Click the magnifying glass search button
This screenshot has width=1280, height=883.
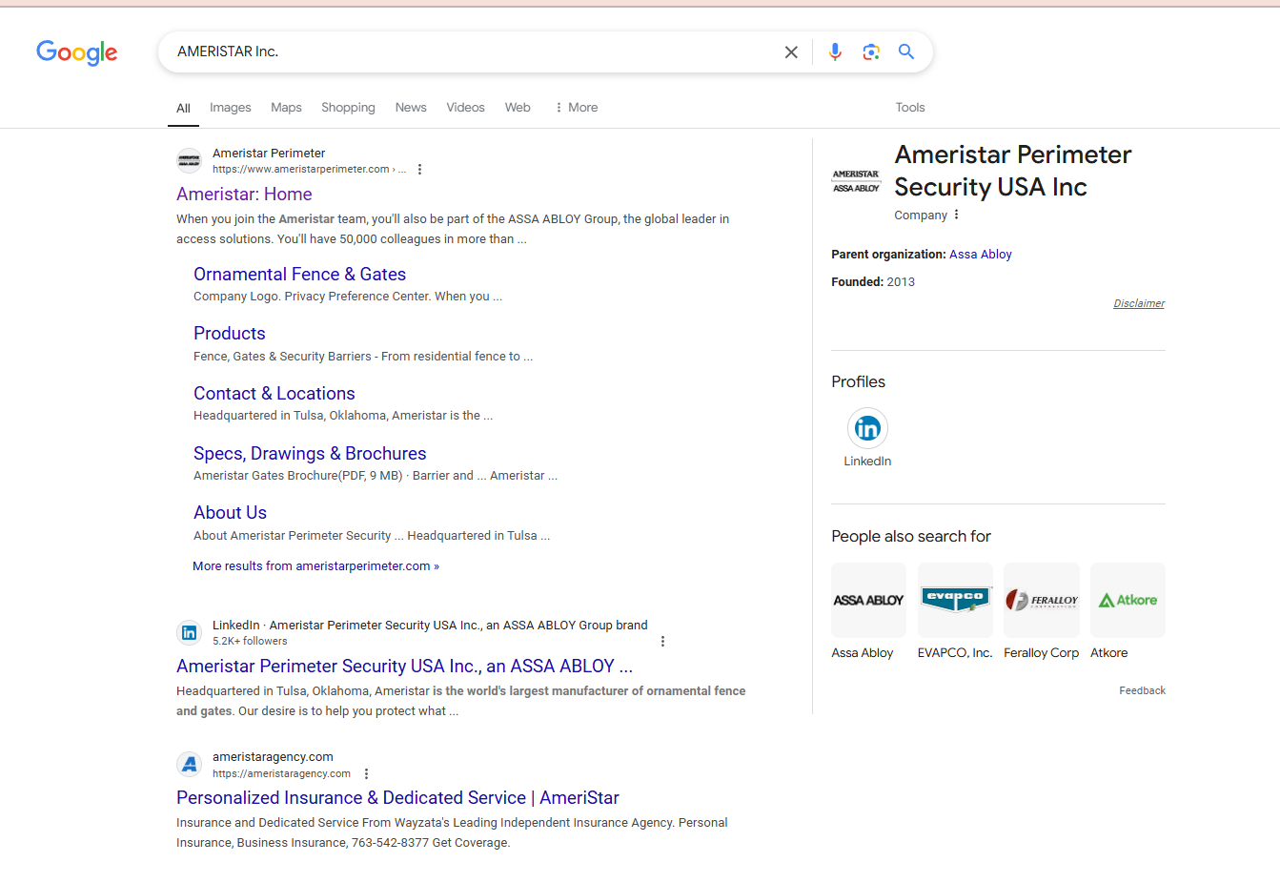tap(906, 51)
